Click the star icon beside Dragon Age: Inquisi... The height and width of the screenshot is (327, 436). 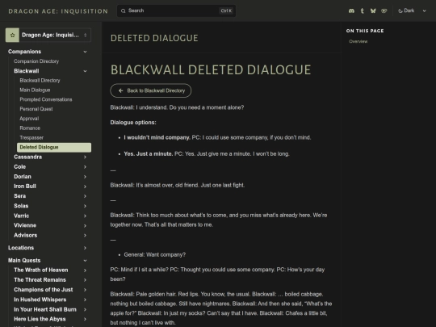coord(12,35)
